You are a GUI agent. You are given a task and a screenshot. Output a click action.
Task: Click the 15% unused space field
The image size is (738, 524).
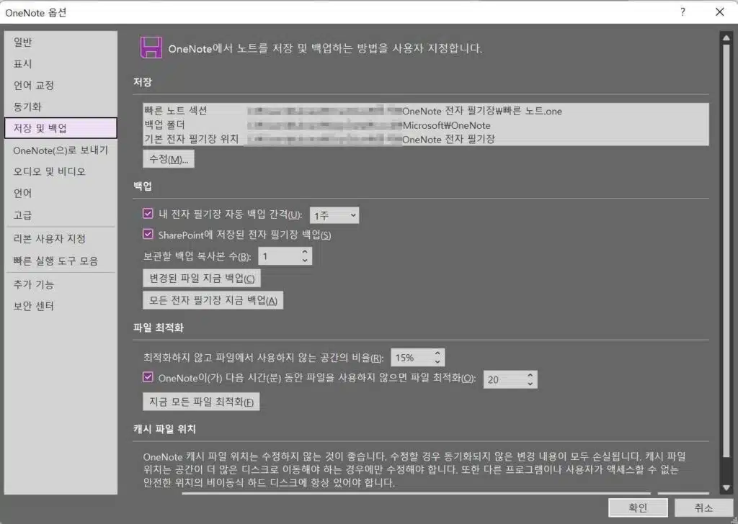pyautogui.click(x=412, y=358)
